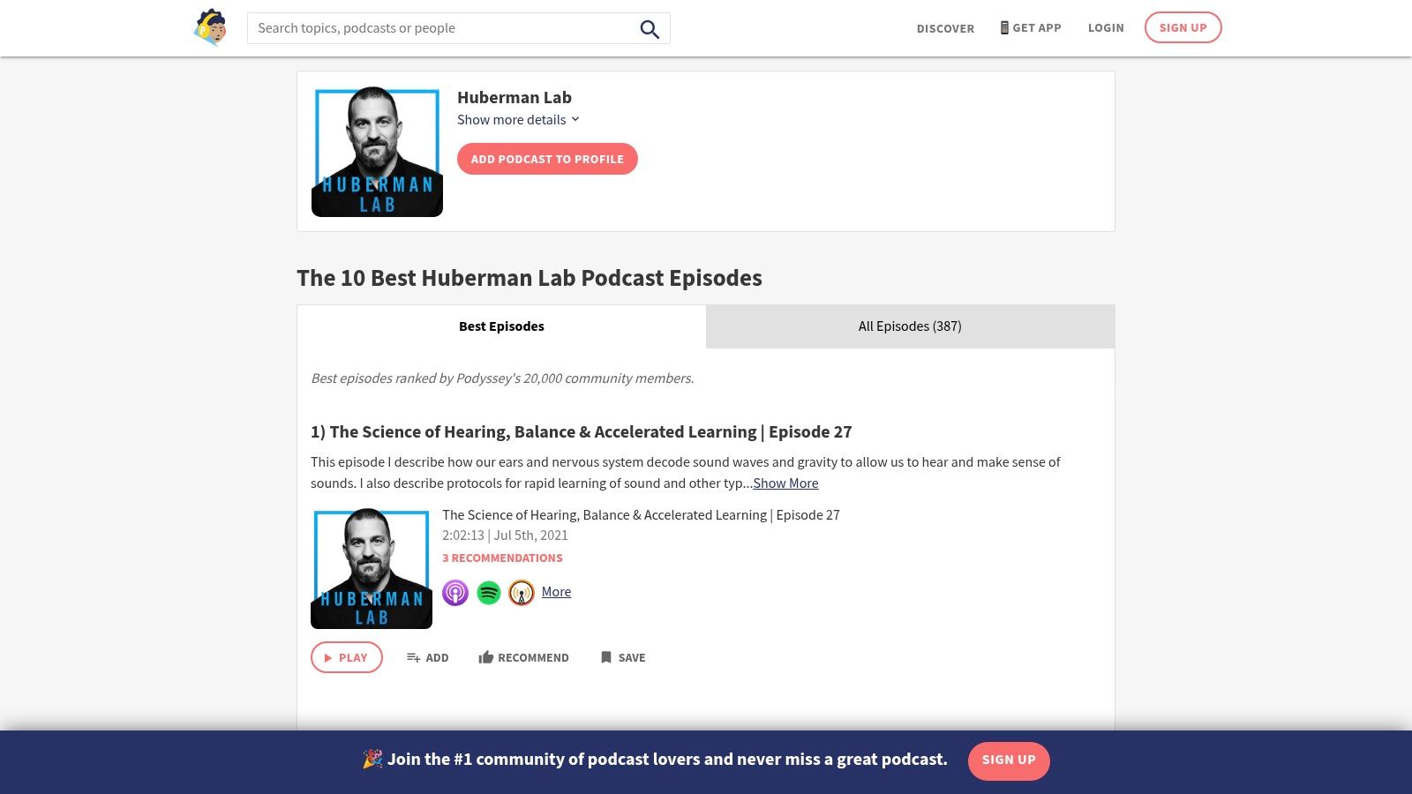Click the Huberman Lab podcast title
This screenshot has height=794, width=1412.
514,97
